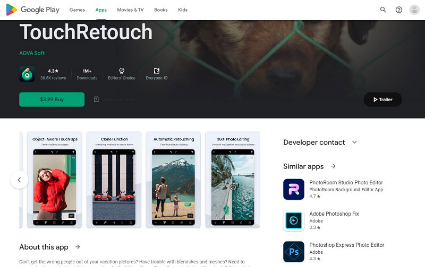Open About this app arrow

[78, 247]
